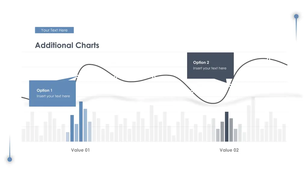Click the blue circle in bottom-left corner
Screen dimensions: 308x173
point(10,159)
